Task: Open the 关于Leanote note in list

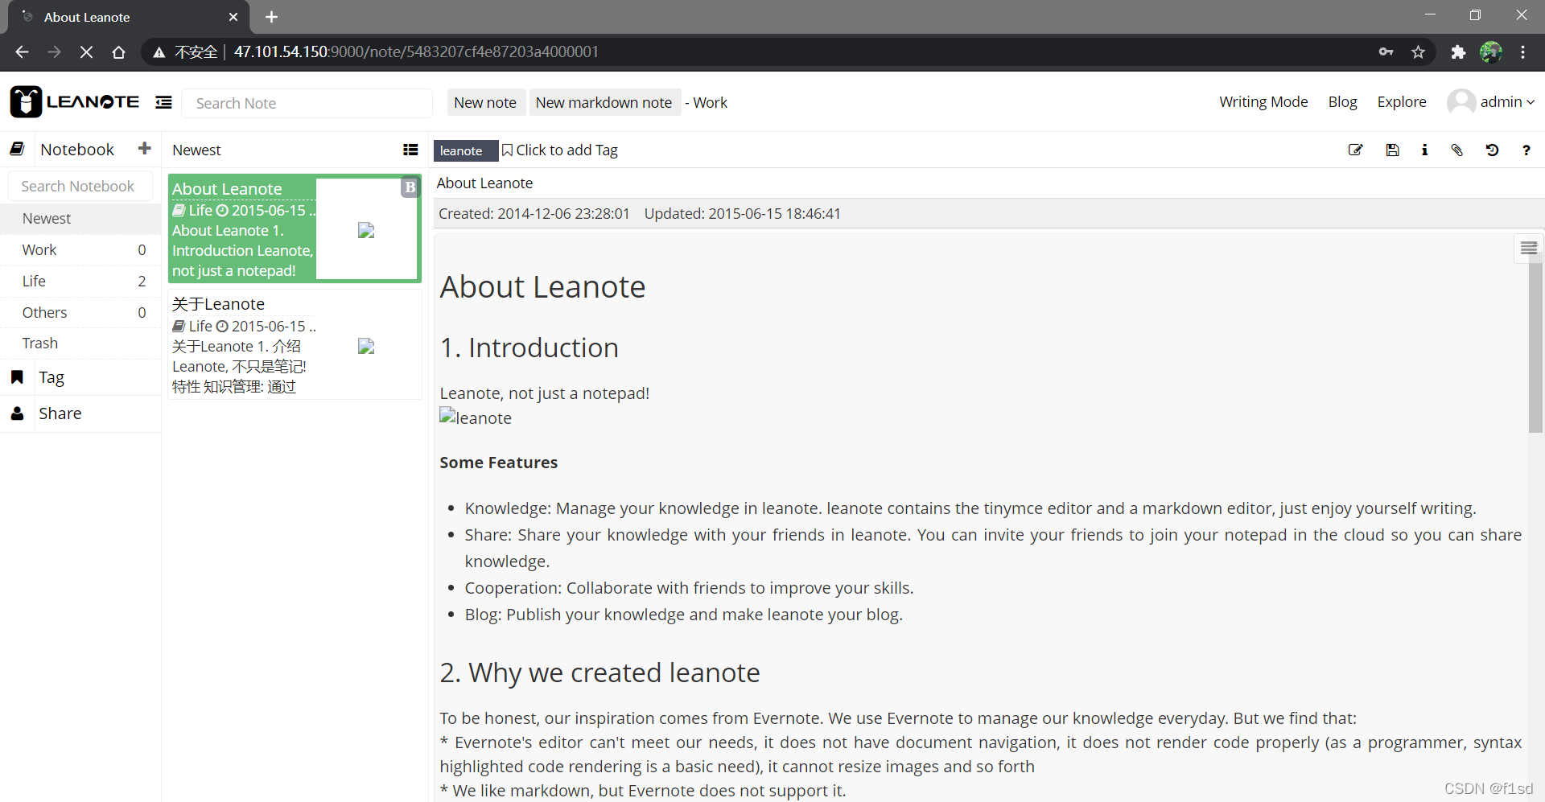Action: [295, 345]
